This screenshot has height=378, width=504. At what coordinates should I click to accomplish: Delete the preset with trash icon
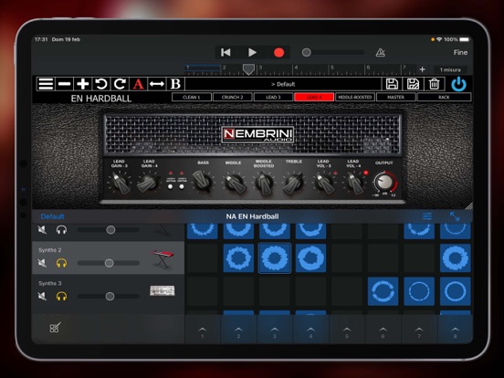point(434,84)
